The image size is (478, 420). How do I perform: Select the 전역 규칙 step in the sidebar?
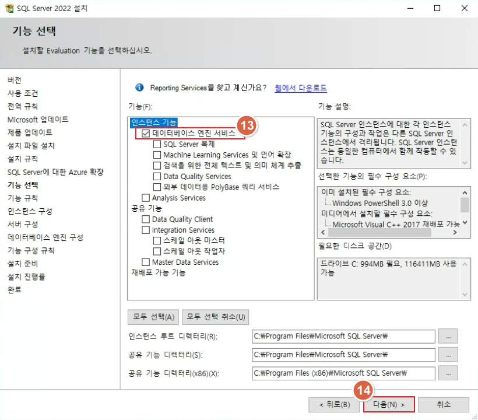pyautogui.click(x=23, y=106)
